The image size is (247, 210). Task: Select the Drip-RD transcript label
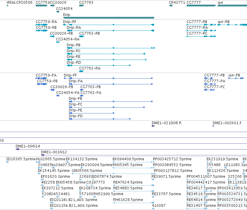click(x=74, y=63)
